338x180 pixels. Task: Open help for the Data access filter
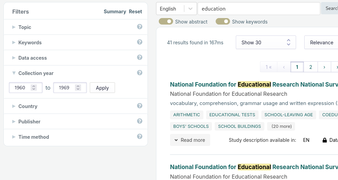(140, 57)
